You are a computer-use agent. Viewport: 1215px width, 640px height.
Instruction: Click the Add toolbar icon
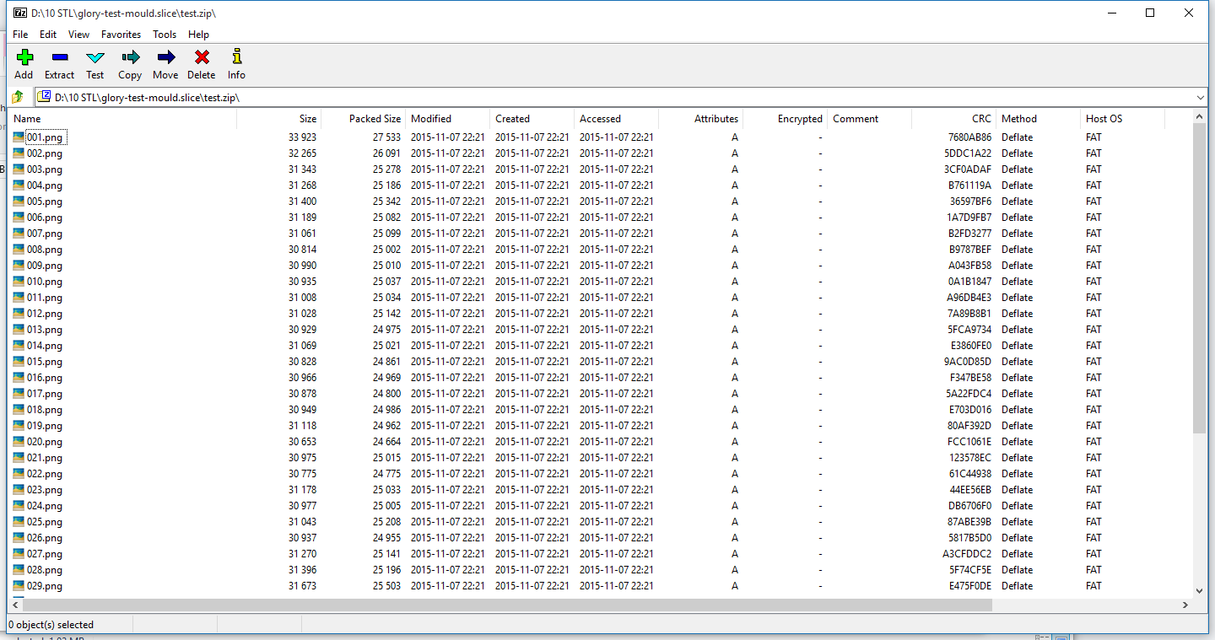[24, 57]
